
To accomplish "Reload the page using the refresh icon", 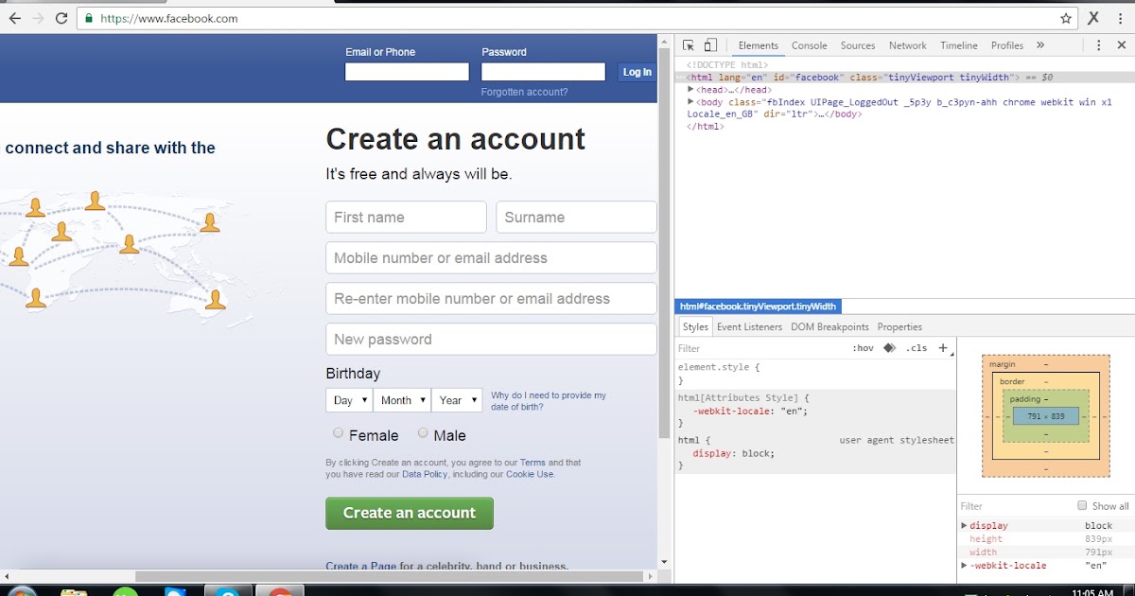I will 61,17.
